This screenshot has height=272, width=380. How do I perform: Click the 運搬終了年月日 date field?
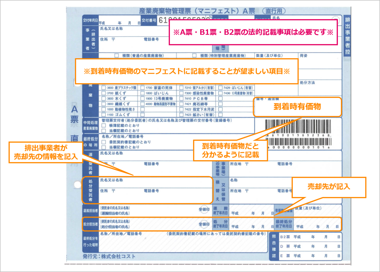click(252, 211)
